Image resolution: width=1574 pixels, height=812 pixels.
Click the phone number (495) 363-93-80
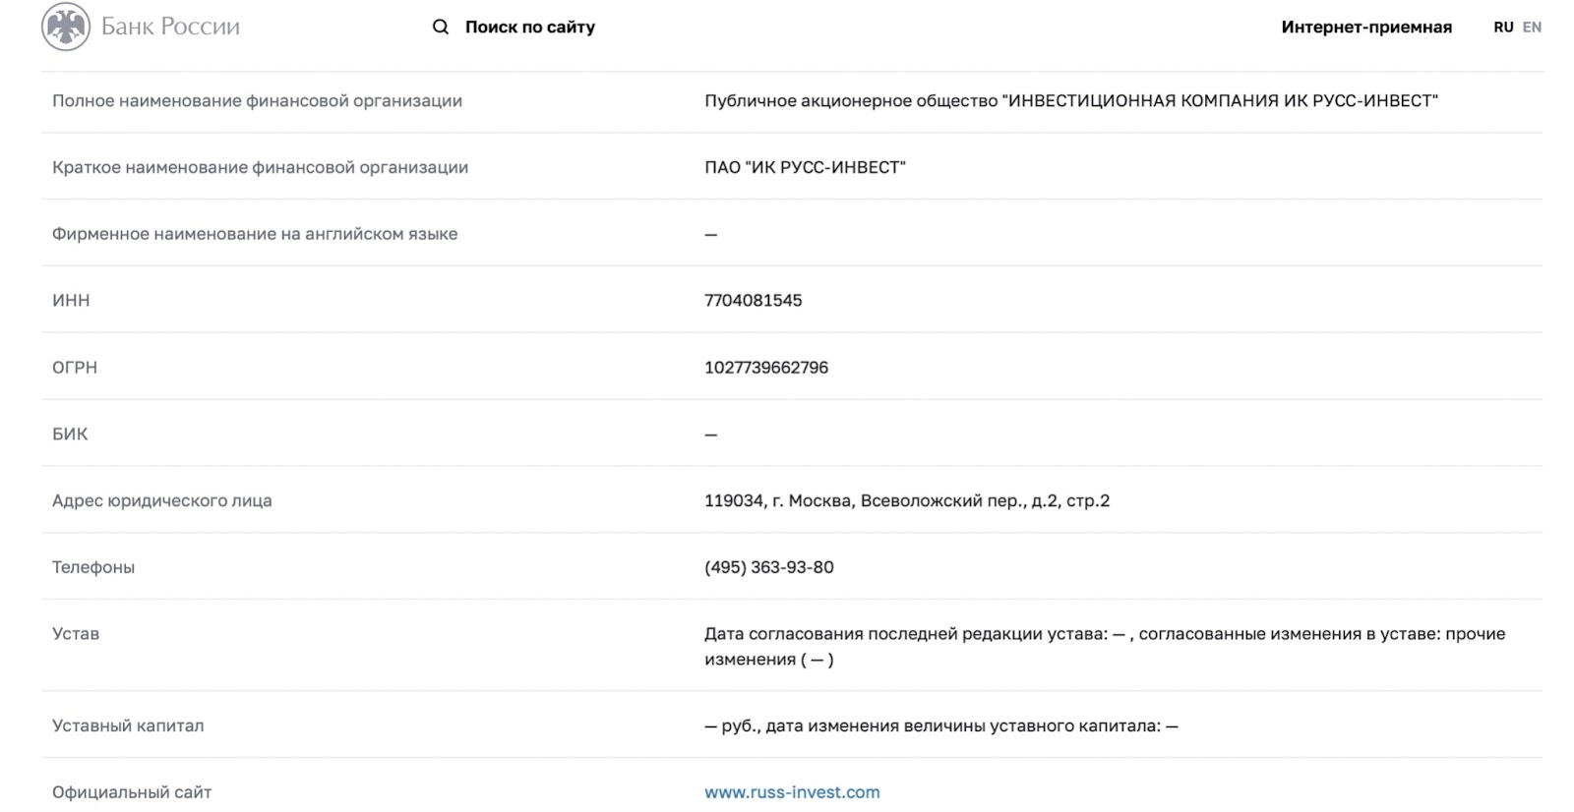pyautogui.click(x=769, y=567)
